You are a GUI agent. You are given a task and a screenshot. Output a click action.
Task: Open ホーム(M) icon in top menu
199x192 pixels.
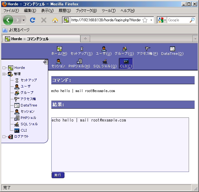coord(59,49)
